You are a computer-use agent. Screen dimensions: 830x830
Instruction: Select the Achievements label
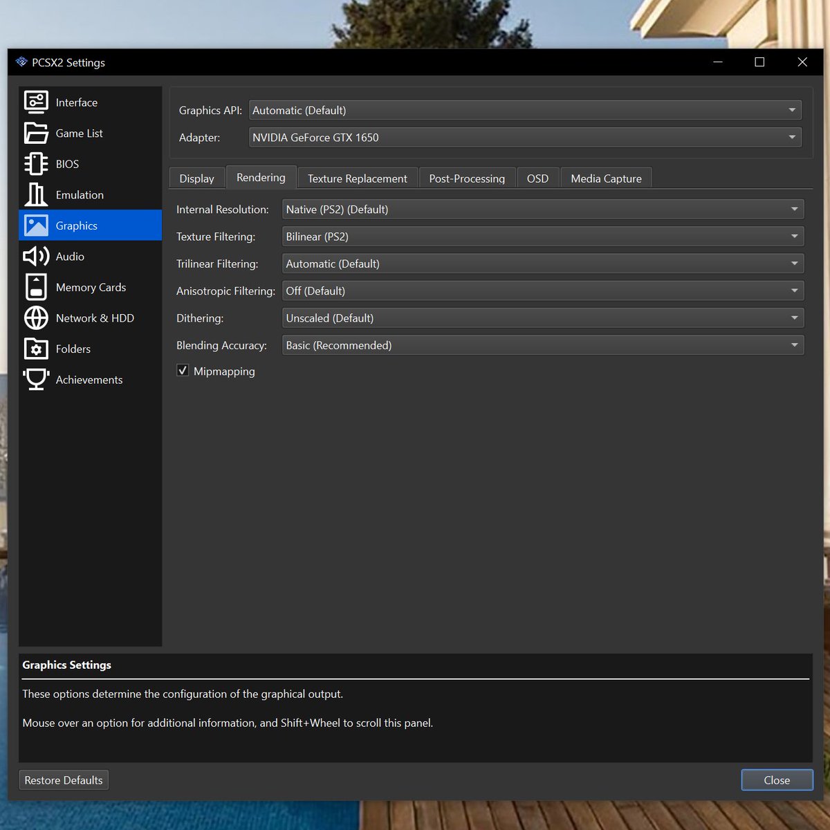(89, 380)
